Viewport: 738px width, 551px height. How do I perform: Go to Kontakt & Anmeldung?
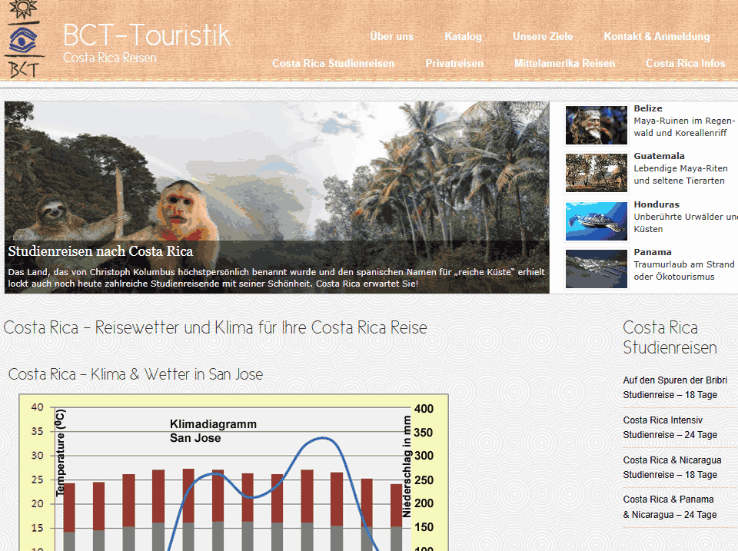click(x=657, y=36)
